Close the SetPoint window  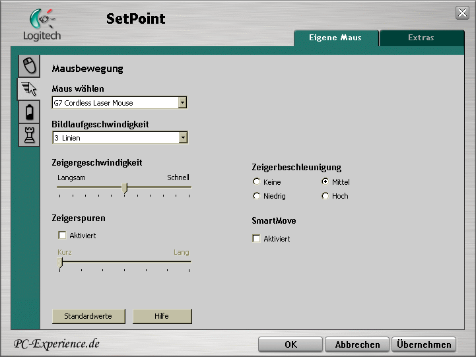click(x=462, y=13)
